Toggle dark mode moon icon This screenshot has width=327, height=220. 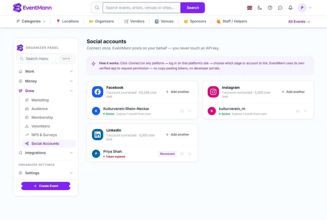click(260, 8)
